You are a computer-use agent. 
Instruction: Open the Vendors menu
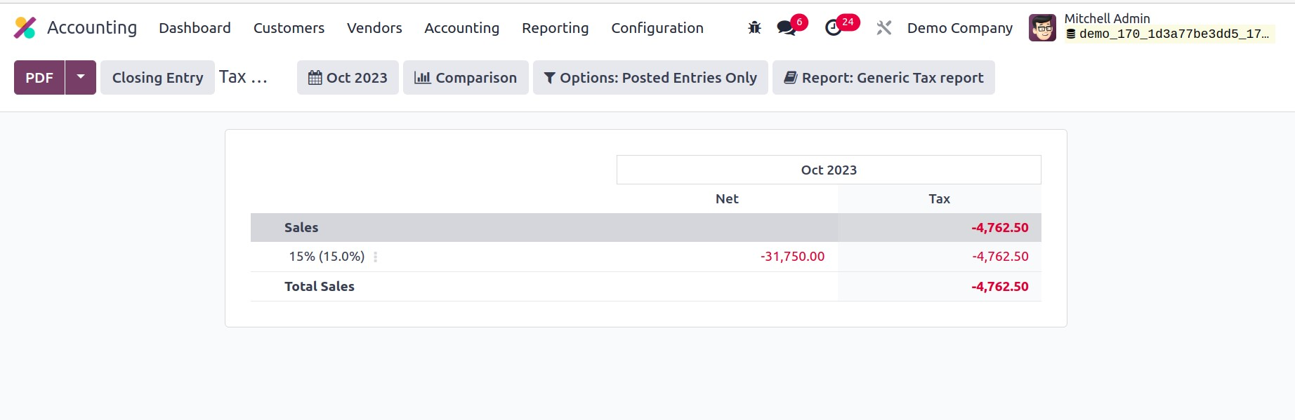(x=374, y=28)
